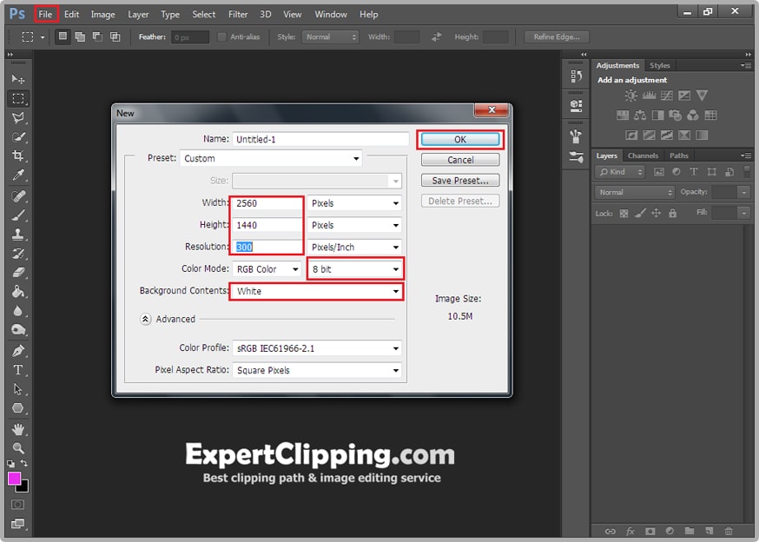The image size is (759, 542).
Task: Select the Lasso tool
Action: (x=17, y=117)
